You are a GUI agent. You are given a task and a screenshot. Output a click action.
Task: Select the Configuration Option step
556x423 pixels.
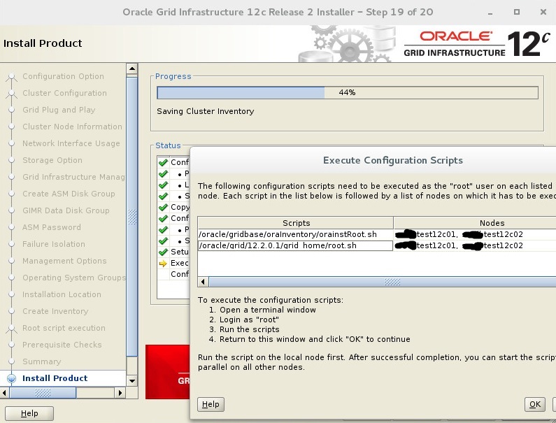coord(63,77)
